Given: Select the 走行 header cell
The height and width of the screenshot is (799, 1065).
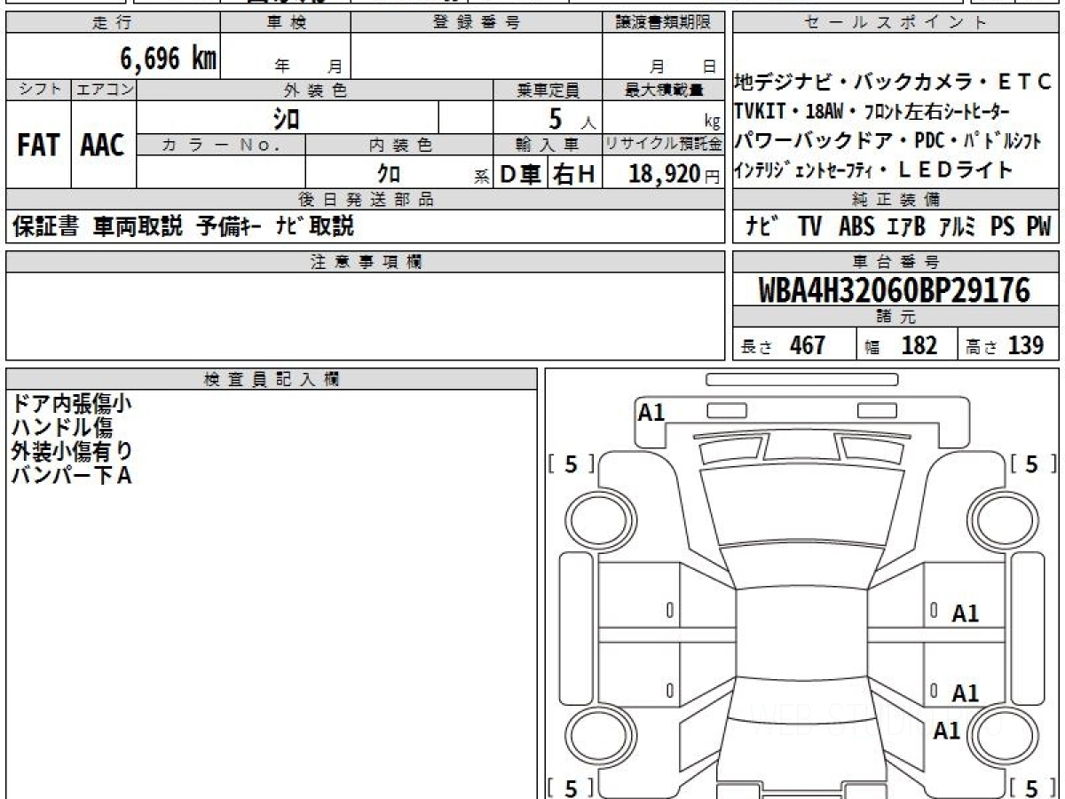Looking at the screenshot, I should click(113, 24).
